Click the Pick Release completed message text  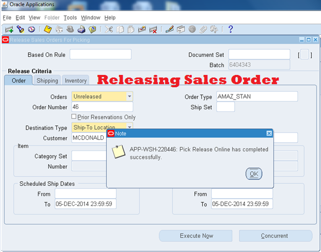pos(199,153)
